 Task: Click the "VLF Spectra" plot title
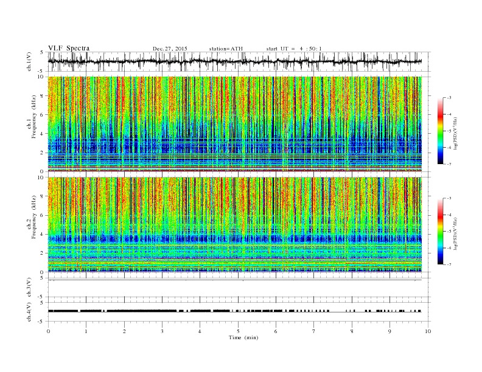(69, 48)
